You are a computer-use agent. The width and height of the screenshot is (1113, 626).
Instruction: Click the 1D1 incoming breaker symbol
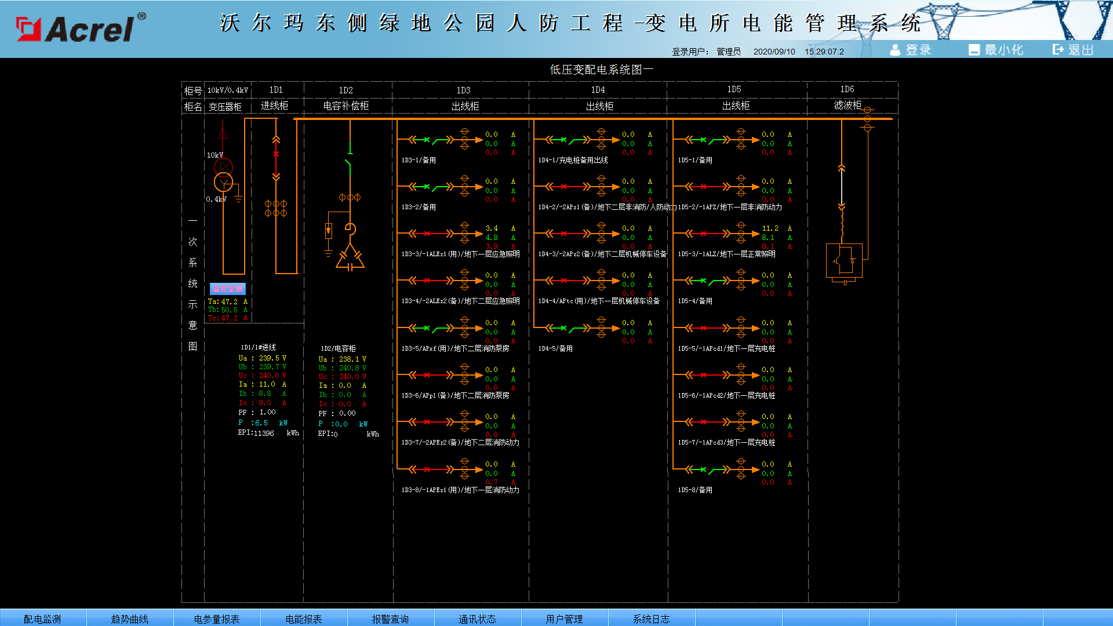(x=276, y=155)
